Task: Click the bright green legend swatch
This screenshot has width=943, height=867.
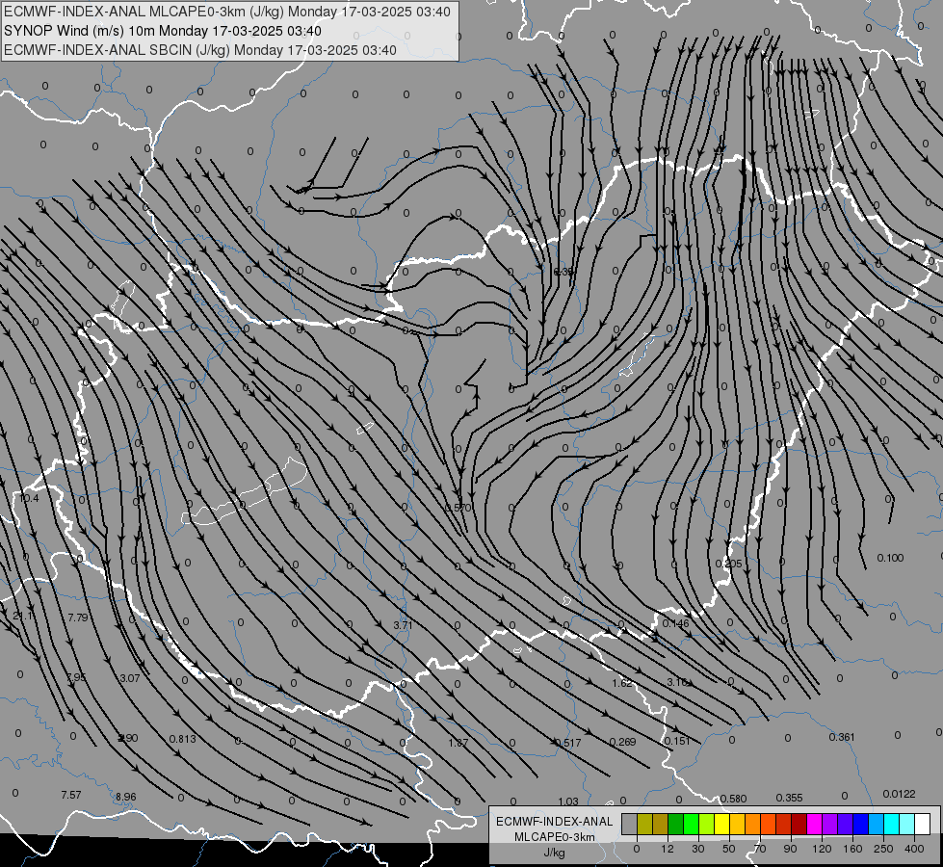Action: pos(692,824)
